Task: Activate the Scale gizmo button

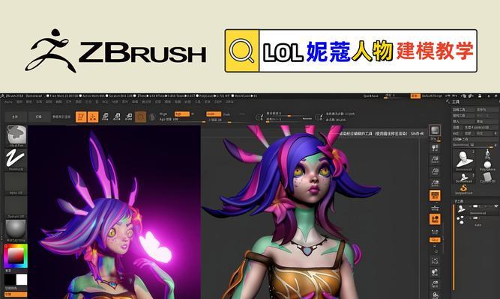Action: pos(116,117)
